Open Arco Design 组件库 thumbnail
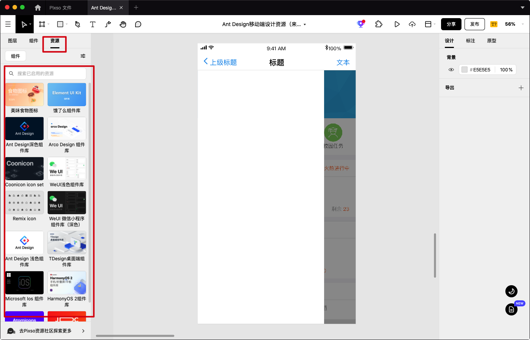 67,128
